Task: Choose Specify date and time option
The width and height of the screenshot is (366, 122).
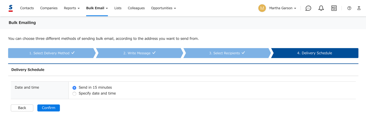Action: [x=74, y=94]
